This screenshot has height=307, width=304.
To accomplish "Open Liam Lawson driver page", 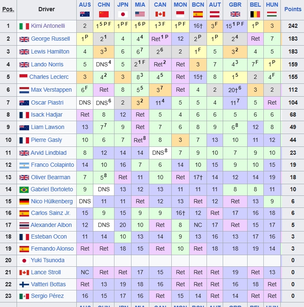I will [x=48, y=127].
